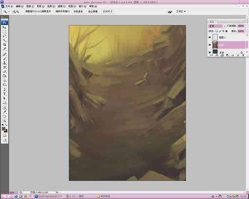249x199 pixels.
Task: Open the opacity slider arrow in Layers panel
Action: pos(246,26)
